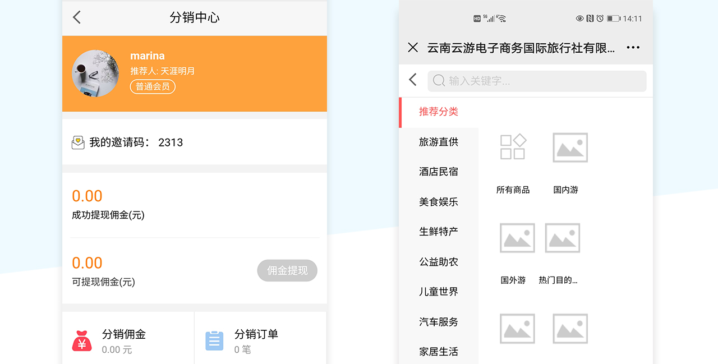Tap the 可提现佣金(元) label
The image size is (718, 364).
coord(103,282)
